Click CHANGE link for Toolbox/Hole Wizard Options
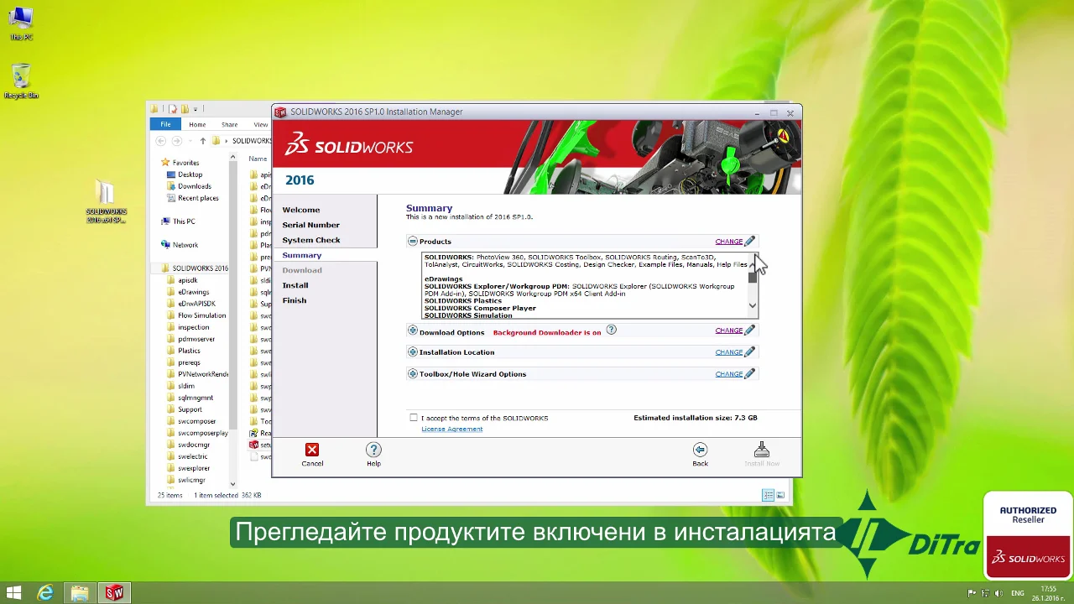Viewport: 1074px width, 604px height. point(728,374)
